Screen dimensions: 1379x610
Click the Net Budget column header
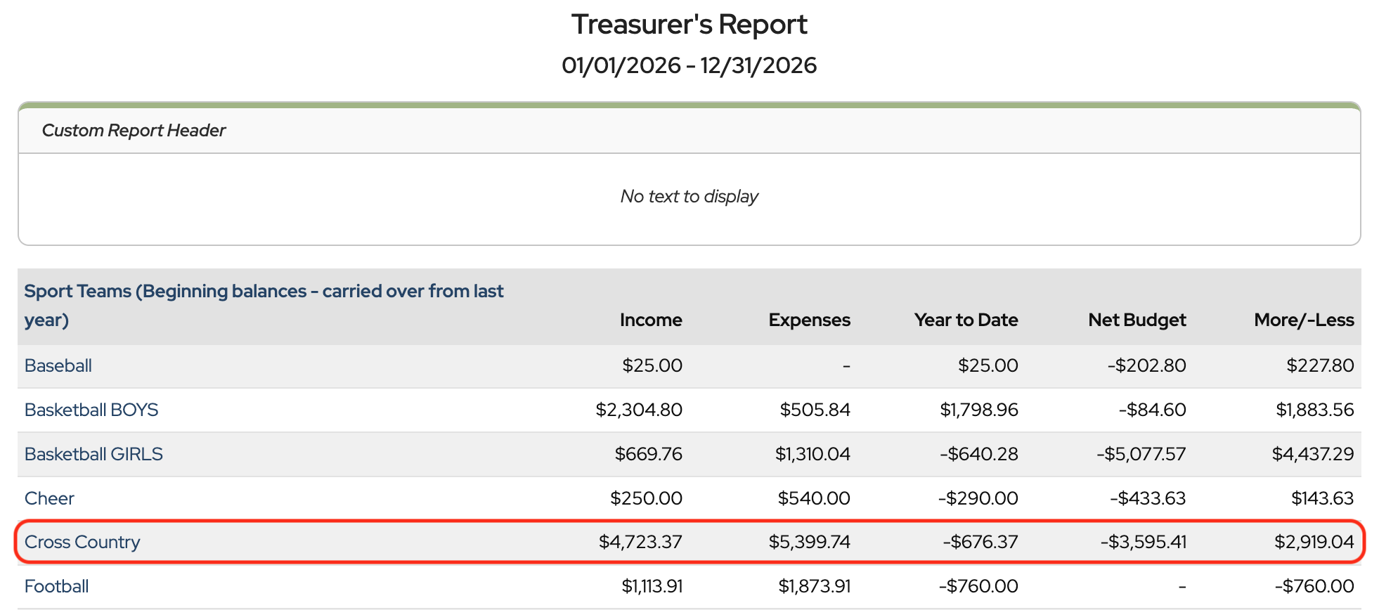(1137, 320)
